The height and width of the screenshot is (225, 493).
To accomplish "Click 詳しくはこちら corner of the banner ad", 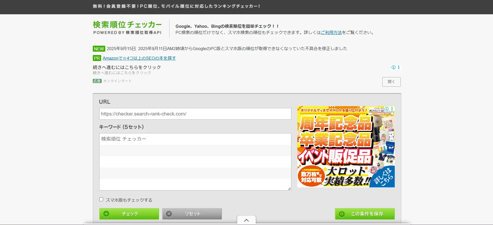I will tap(383, 177).
